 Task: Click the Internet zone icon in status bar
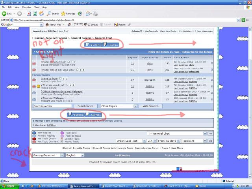(x=224, y=181)
